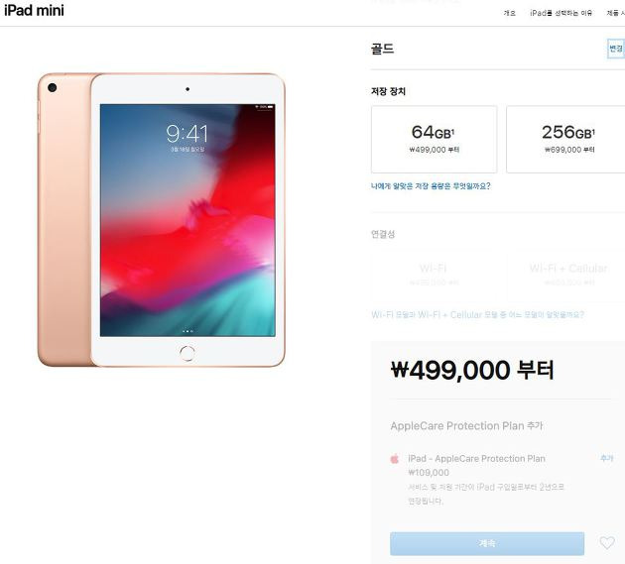The height and width of the screenshot is (564, 625).
Task: Open the Wi-Fi vs Cellular model help link
Action: point(477,314)
